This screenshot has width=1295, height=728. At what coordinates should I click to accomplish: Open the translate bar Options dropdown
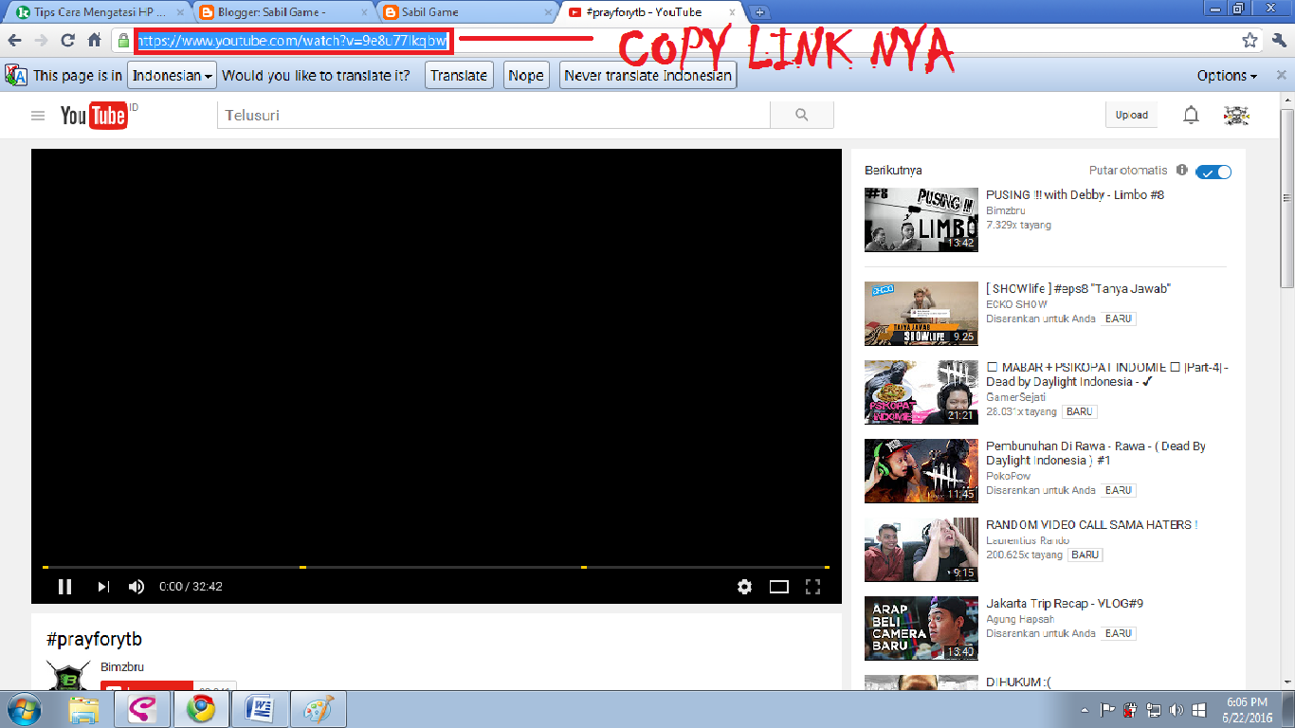1227,76
